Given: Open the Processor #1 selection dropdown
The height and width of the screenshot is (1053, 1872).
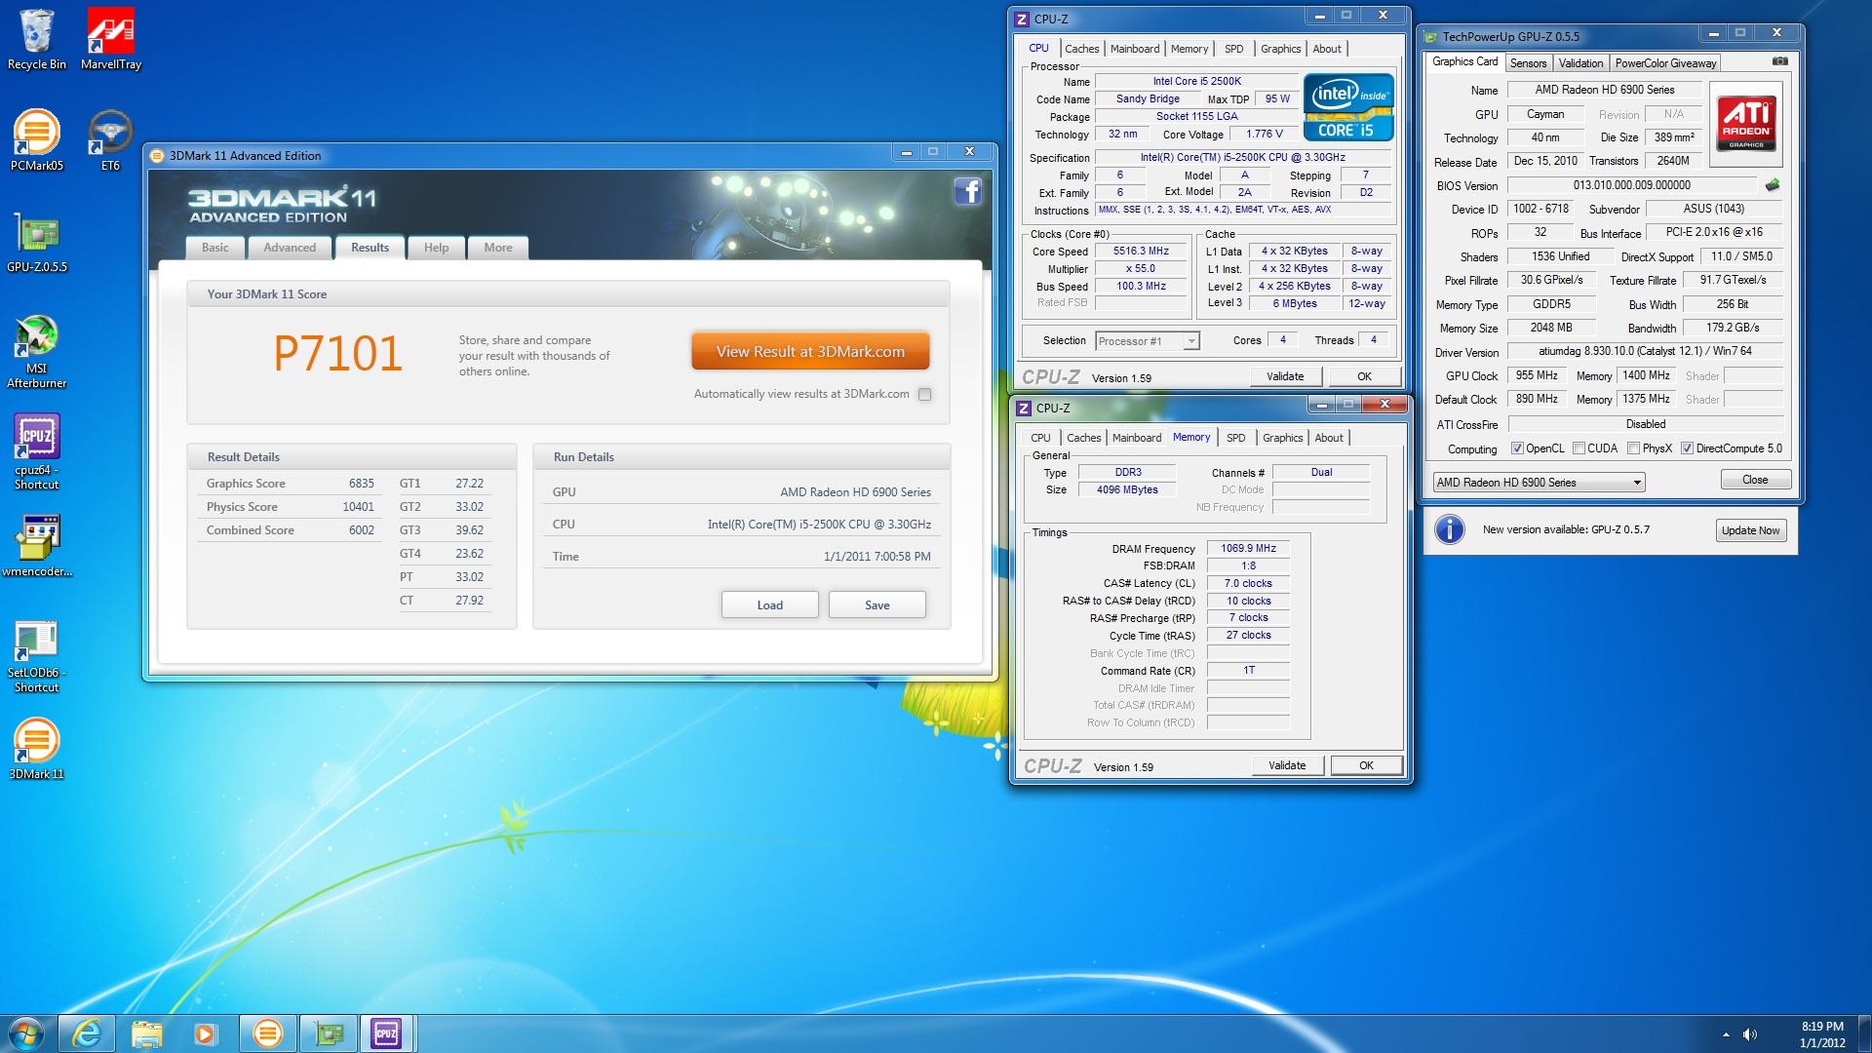Looking at the screenshot, I should [x=1147, y=340].
